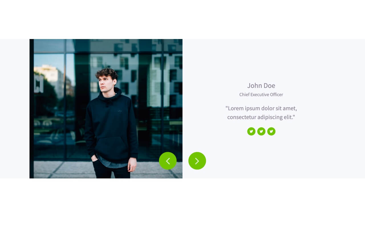Click the man's curly hair in the photo
Image resolution: width=365 pixels, height=229 pixels.
coord(107,73)
